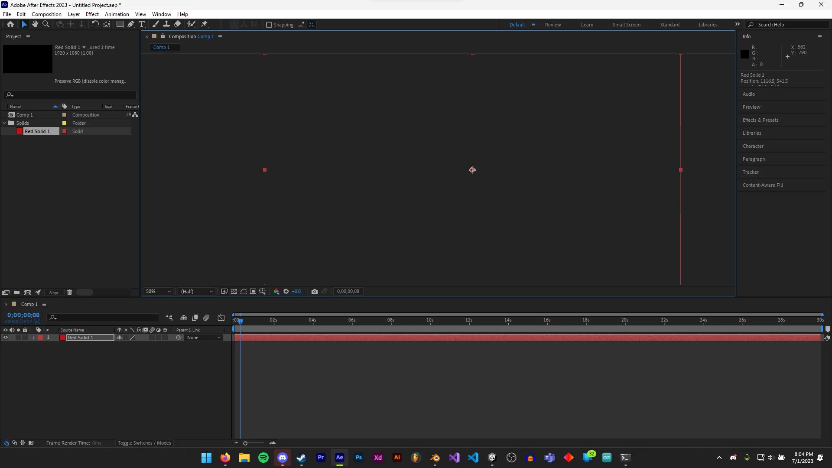Expand the Effects & Presets panel
The width and height of the screenshot is (832, 468).
click(760, 120)
